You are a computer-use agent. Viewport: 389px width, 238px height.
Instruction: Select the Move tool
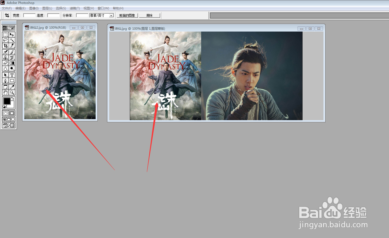12,35
